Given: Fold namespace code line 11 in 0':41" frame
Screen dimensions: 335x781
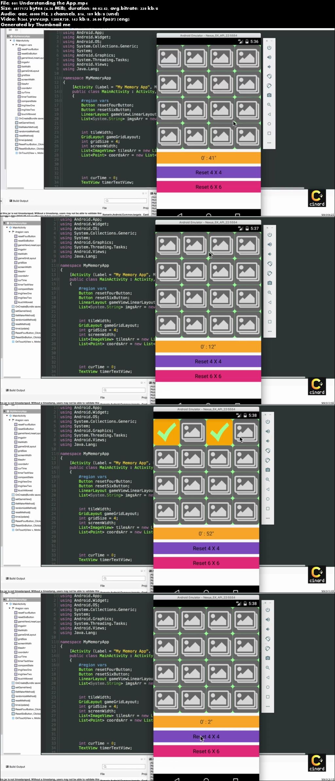Looking at the screenshot, I should coord(61,78).
